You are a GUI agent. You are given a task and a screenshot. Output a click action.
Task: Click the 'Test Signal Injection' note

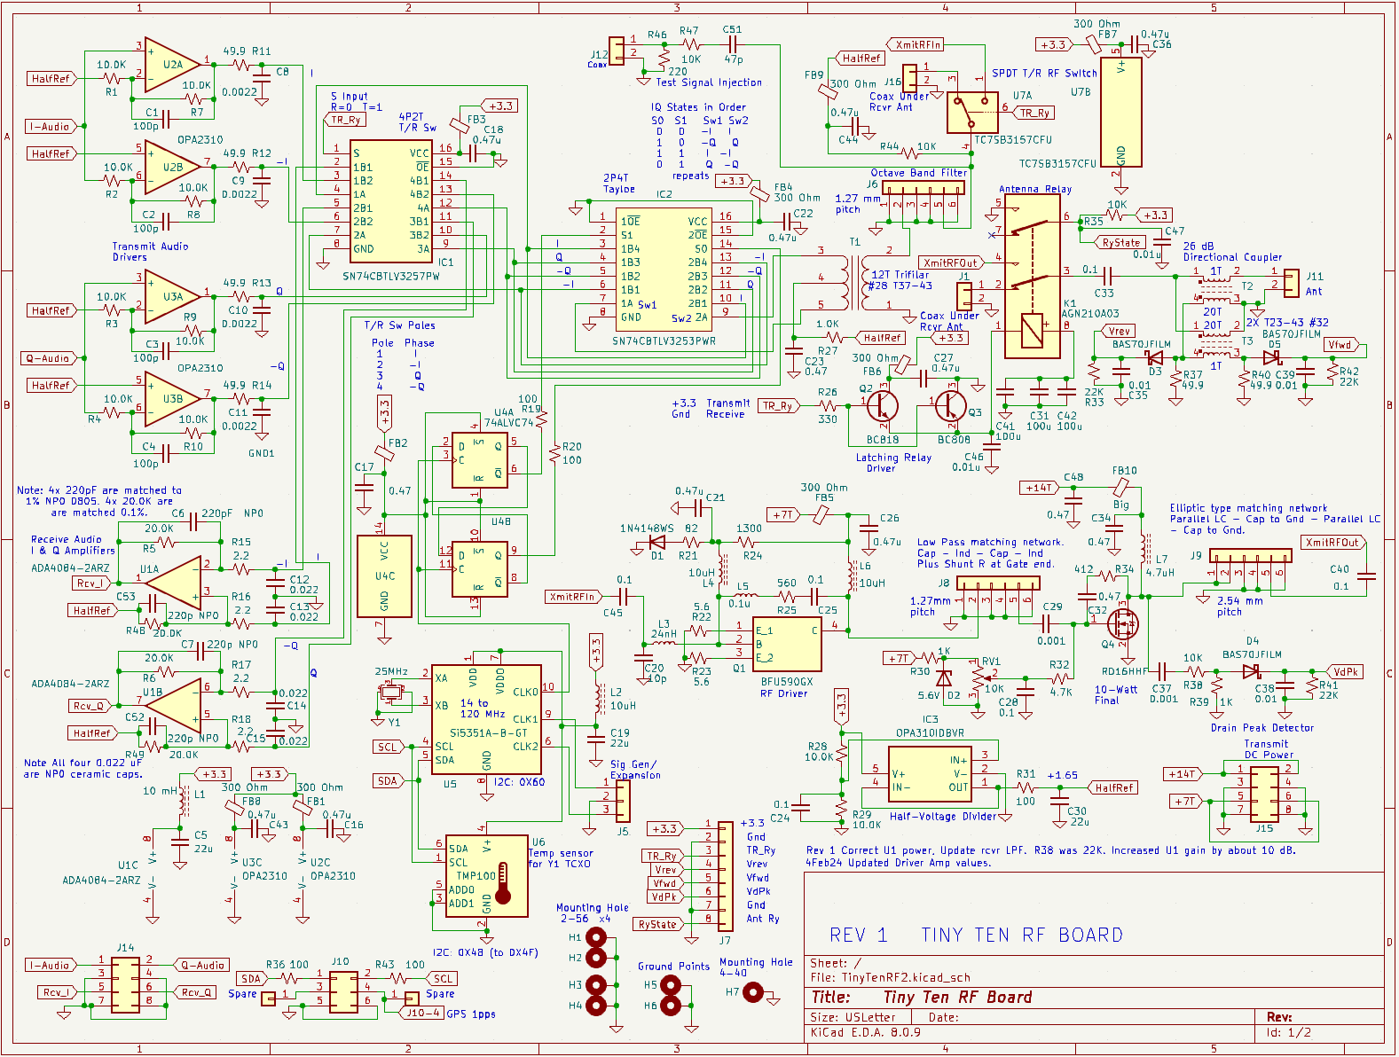pos(709,82)
